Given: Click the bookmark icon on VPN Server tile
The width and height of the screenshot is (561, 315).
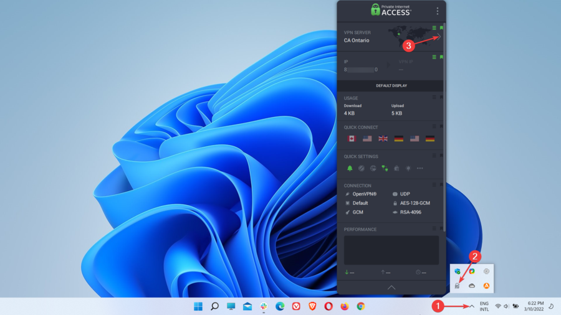Looking at the screenshot, I should click(441, 28).
